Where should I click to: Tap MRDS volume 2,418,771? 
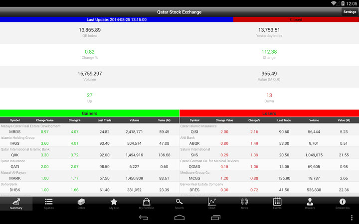(x=134, y=131)
